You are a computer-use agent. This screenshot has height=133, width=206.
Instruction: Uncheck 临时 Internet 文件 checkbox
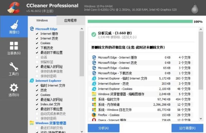pyautogui.click(x=37, y=85)
